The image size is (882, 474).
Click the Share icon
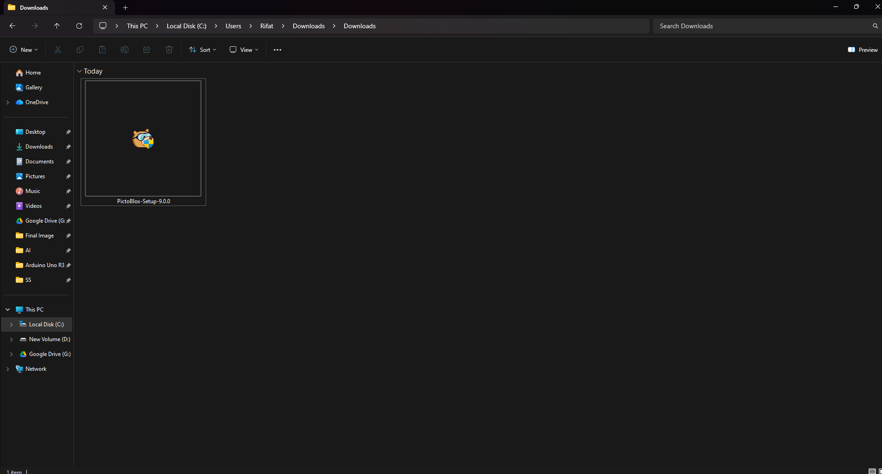(x=146, y=50)
